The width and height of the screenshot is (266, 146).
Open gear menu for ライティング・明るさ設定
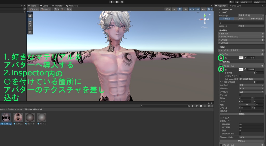[x=263, y=37]
